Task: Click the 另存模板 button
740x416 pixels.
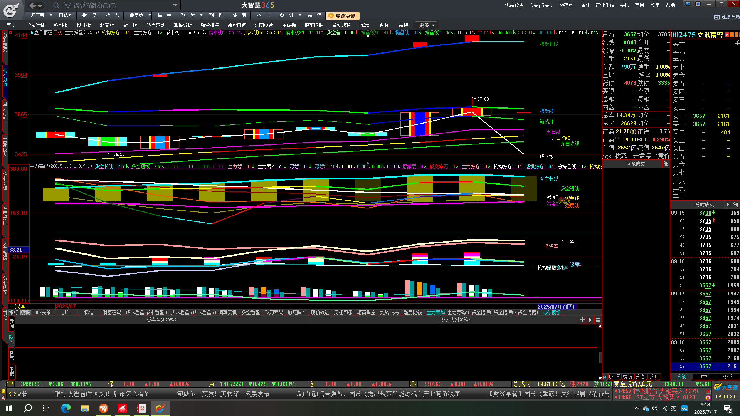Action: tap(551, 313)
